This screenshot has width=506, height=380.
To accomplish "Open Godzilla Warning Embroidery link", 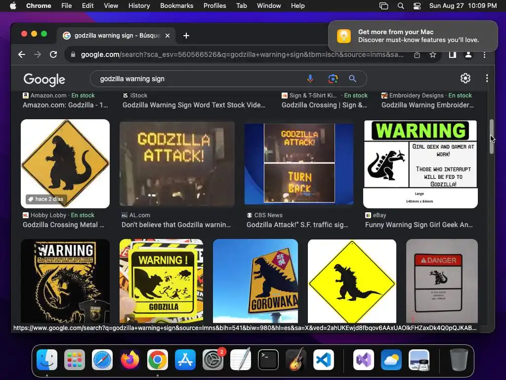I will coord(427,105).
